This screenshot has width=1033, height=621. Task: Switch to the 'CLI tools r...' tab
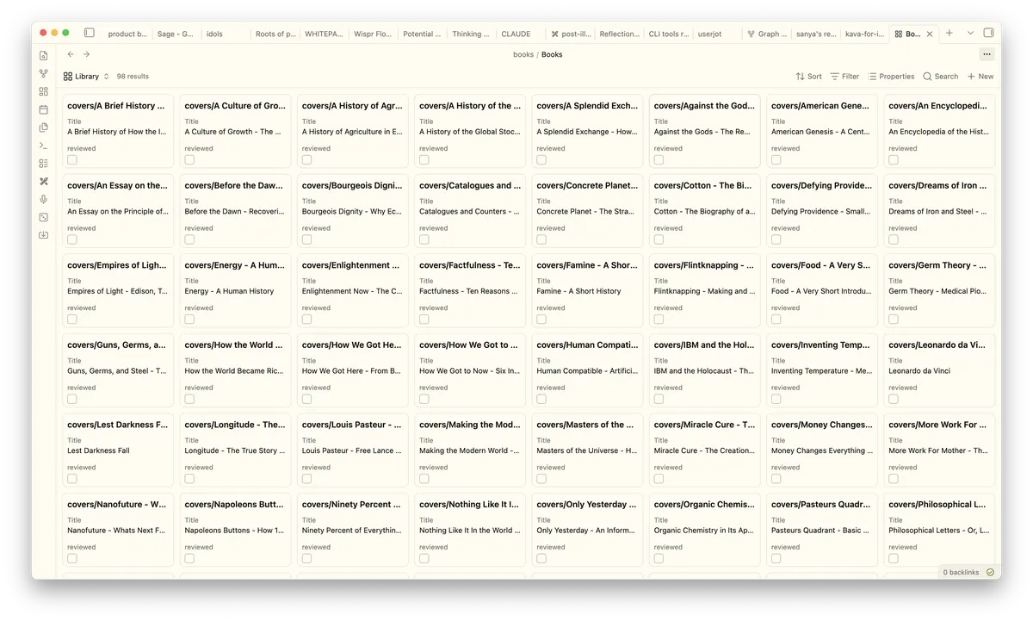click(x=668, y=34)
